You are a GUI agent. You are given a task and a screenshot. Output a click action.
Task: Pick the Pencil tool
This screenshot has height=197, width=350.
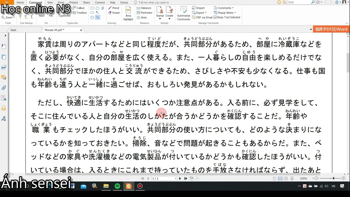[x=114, y=8]
